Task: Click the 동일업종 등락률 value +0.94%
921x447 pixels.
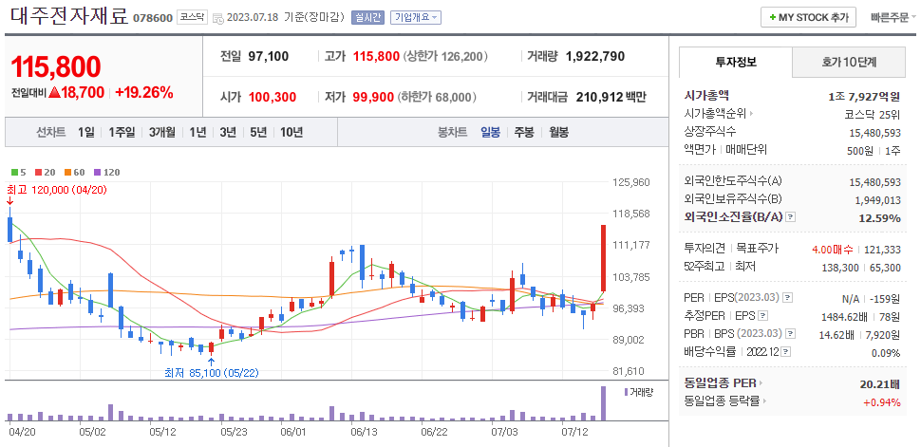Action: [x=882, y=402]
